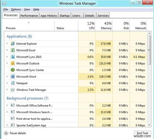This screenshot has height=139, width=154.
Task: Click the scrollbar down arrow
Action: (x=149, y=125)
